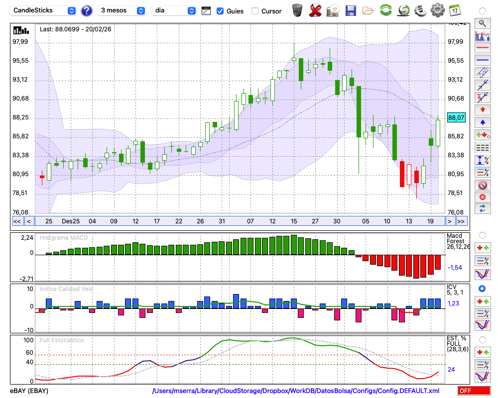Click the chart window icon beside dia
The height and width of the screenshot is (398, 498).
tap(206, 11)
